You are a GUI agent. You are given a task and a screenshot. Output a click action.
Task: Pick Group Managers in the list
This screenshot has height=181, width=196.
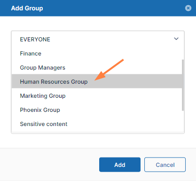click(x=97, y=68)
